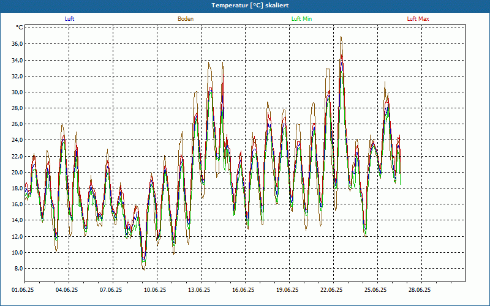Click the date label 25.06.25
The width and height of the screenshot is (490, 306).
click(375, 290)
